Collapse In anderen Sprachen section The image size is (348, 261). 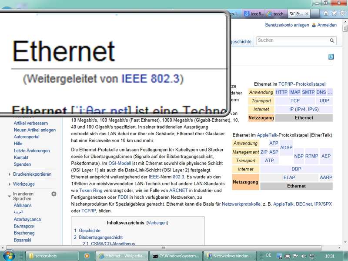click(x=23, y=196)
